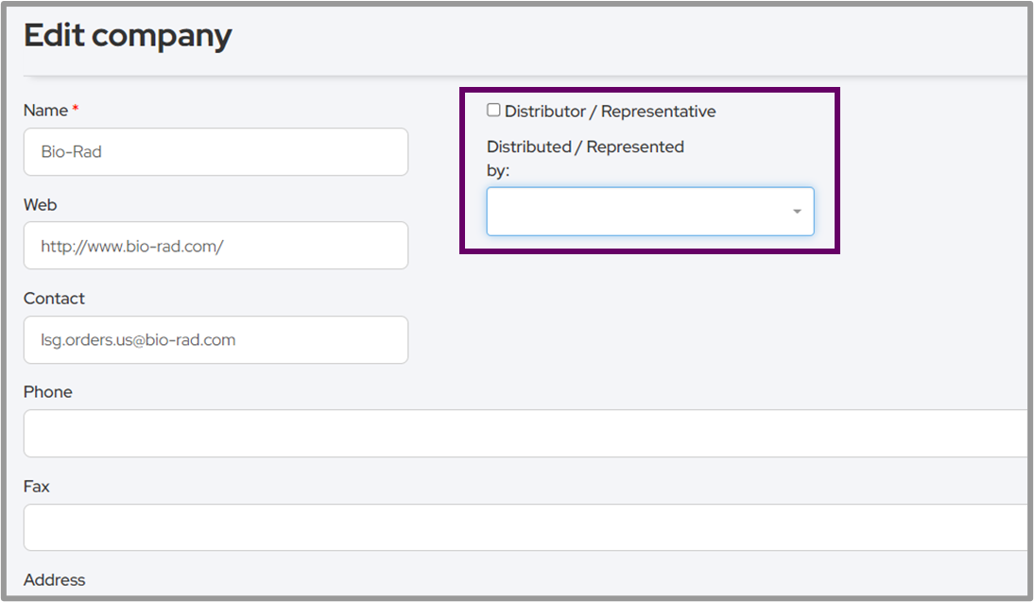The width and height of the screenshot is (1034, 602).
Task: Click the Fax field label
Action: tap(37, 487)
